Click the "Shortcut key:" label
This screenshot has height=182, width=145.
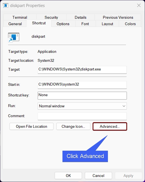(19, 95)
